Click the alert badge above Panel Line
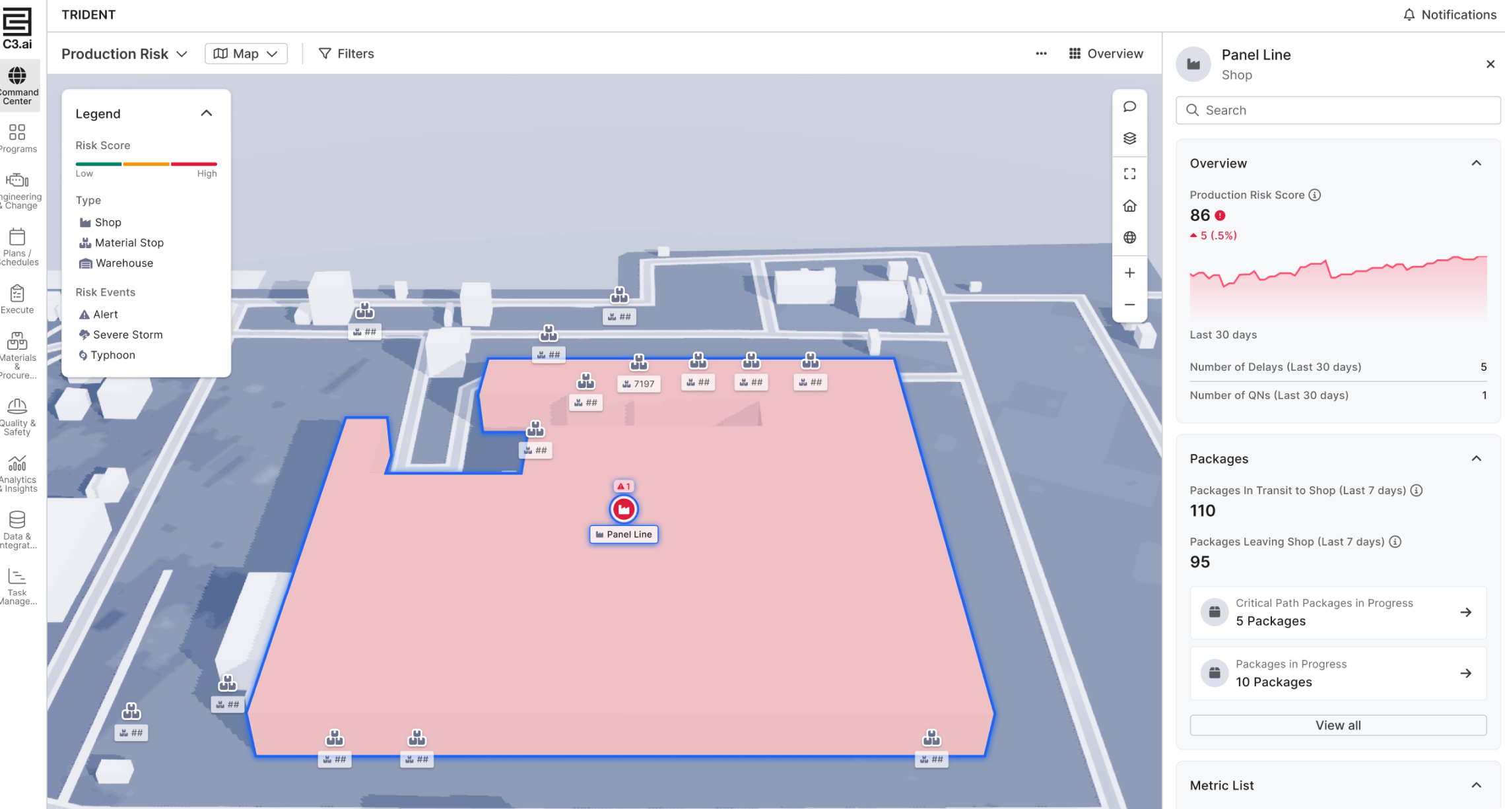Image resolution: width=1505 pixels, height=809 pixels. [x=623, y=486]
